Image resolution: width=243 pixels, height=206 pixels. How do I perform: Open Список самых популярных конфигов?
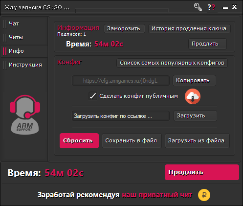pyautogui.click(x=172, y=63)
